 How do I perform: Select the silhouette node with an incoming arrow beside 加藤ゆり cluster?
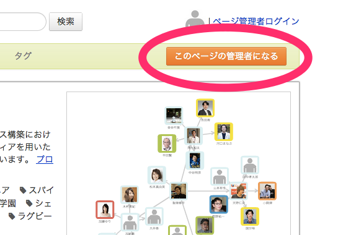pyautogui.click(x=154, y=216)
